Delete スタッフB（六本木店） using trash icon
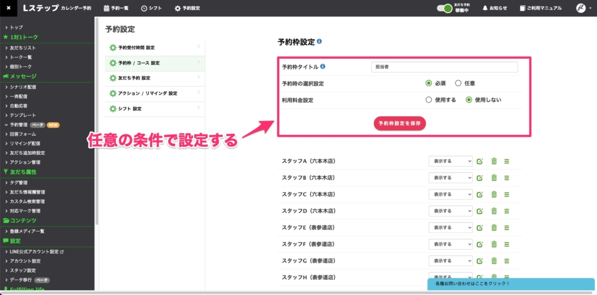597x295 pixels. pyautogui.click(x=494, y=177)
